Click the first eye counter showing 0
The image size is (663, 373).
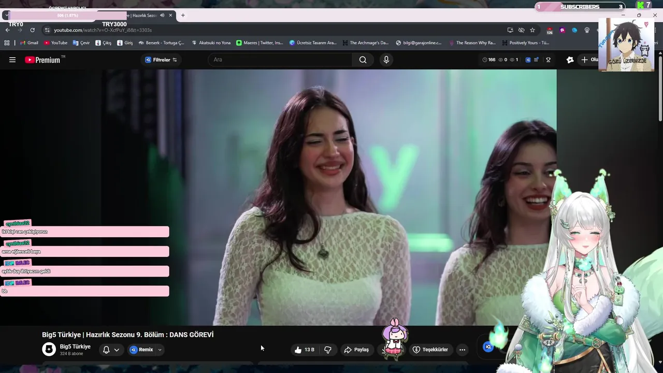[502, 60]
